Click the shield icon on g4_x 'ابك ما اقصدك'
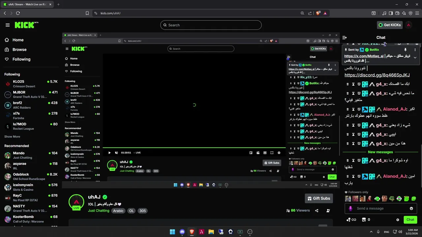This screenshot has height=237, width=422. (x=359, y=84)
